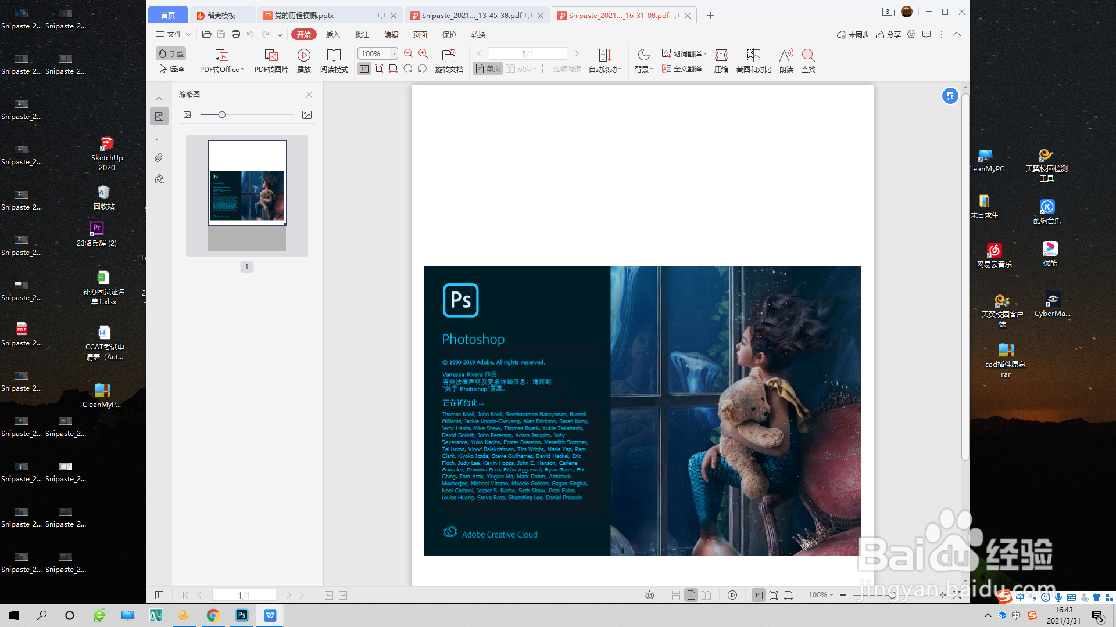Image resolution: width=1116 pixels, height=627 pixels.
Task: Fit page to window in the ribbon
Action: 379,69
